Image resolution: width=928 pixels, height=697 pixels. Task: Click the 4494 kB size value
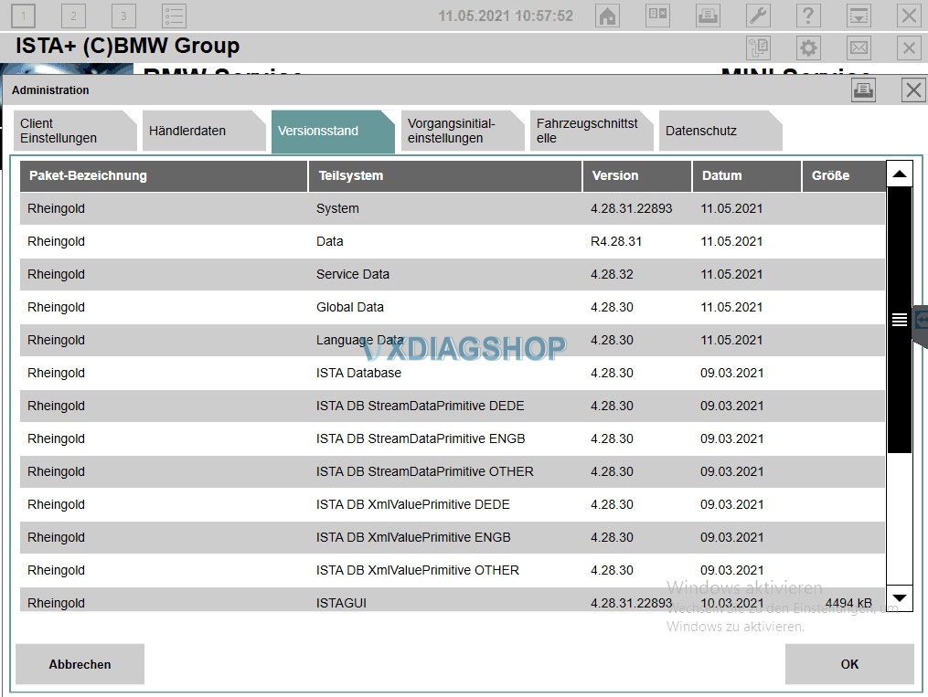[848, 603]
